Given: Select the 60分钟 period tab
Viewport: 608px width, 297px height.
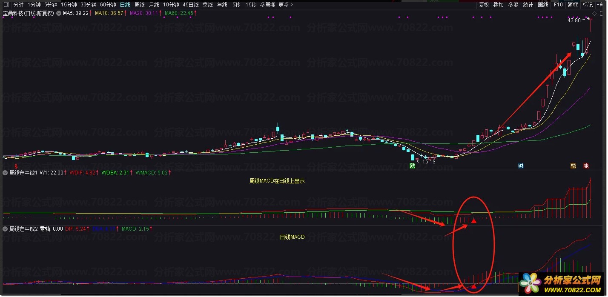Looking at the screenshot, I should [108, 5].
